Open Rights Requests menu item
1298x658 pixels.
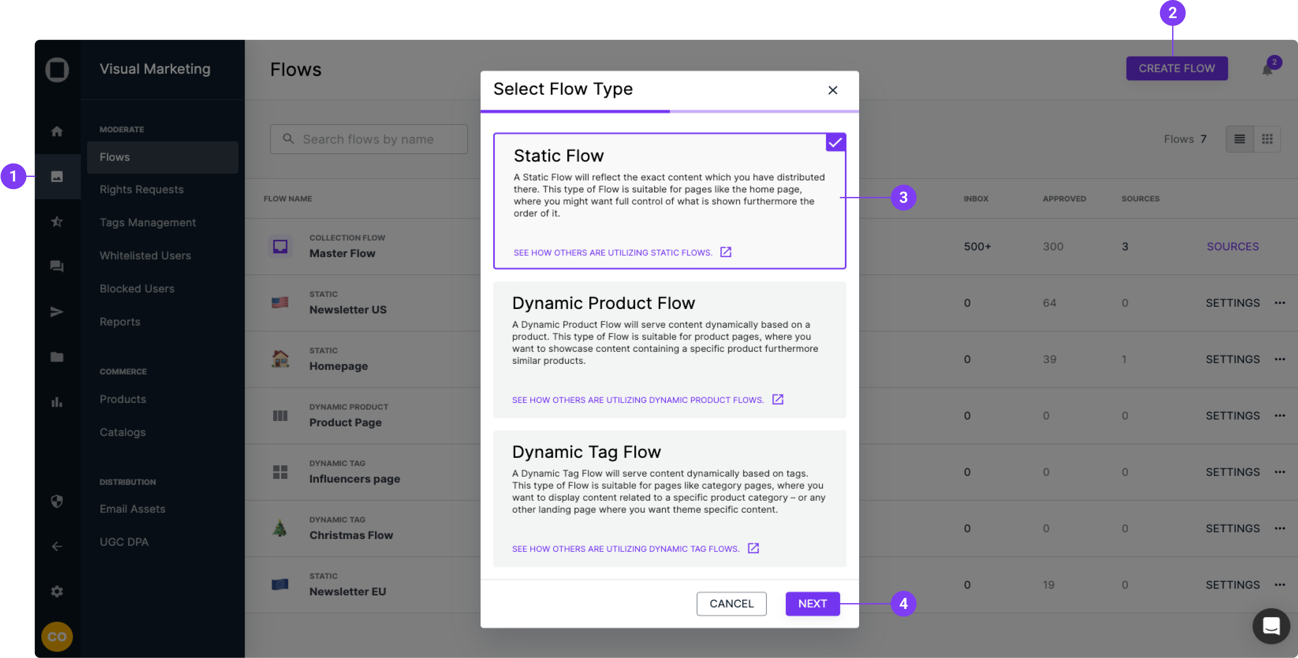click(142, 190)
